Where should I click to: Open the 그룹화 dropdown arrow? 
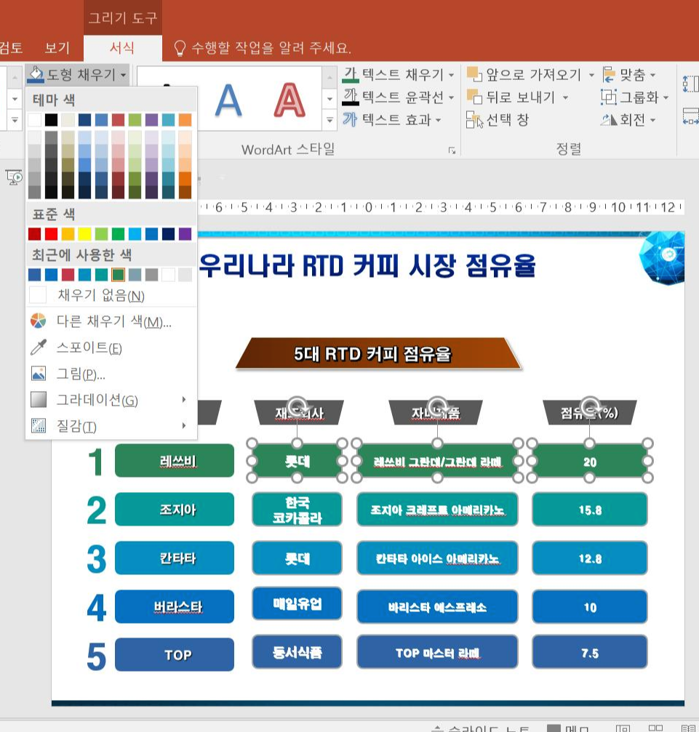point(666,97)
